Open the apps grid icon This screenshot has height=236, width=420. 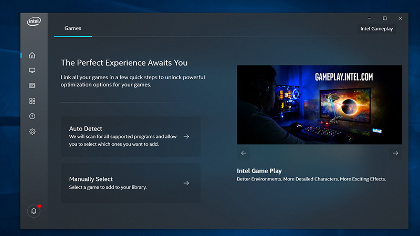click(x=32, y=101)
